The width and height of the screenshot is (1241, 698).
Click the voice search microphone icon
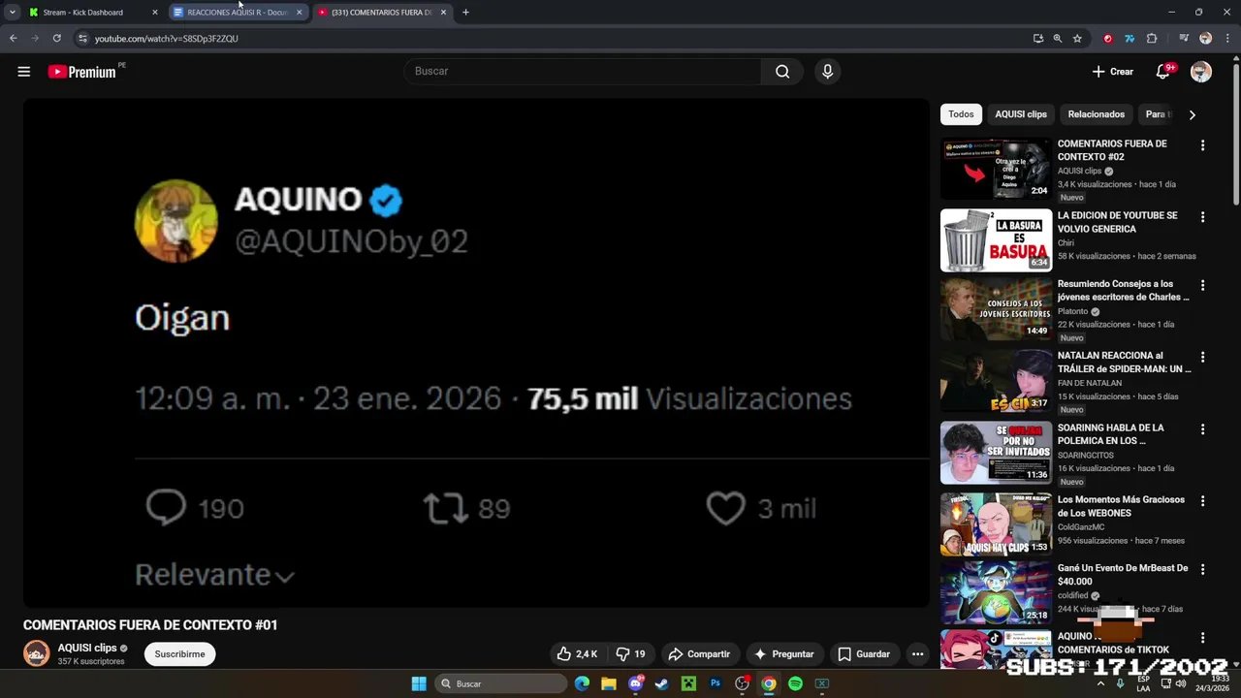[827, 71]
